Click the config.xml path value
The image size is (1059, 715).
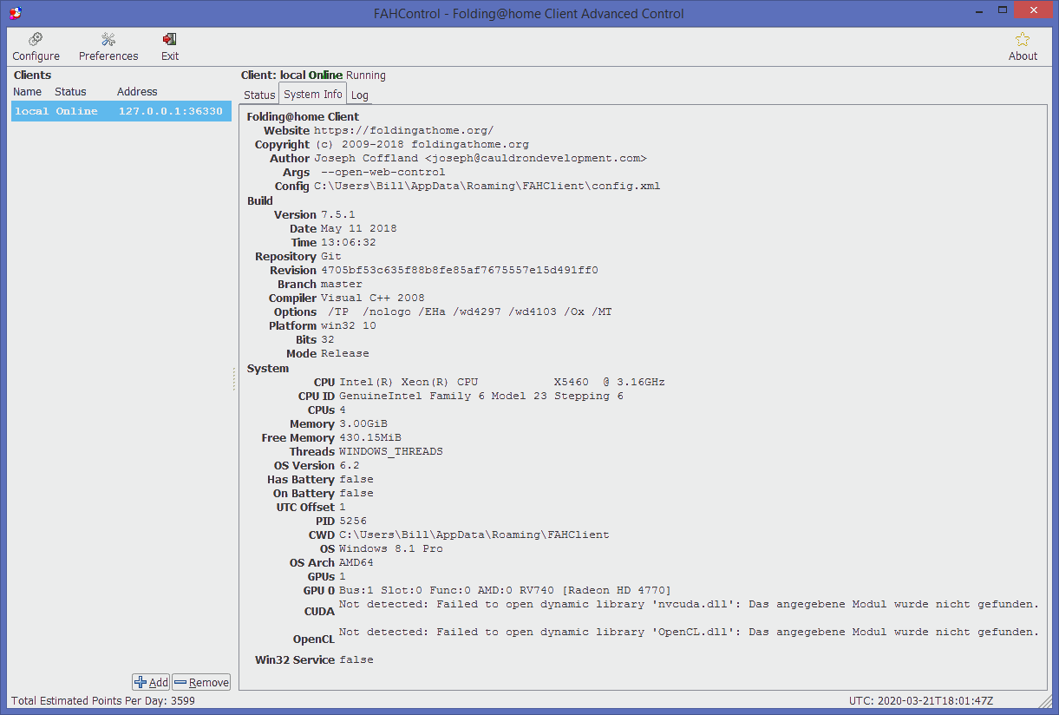487,187
